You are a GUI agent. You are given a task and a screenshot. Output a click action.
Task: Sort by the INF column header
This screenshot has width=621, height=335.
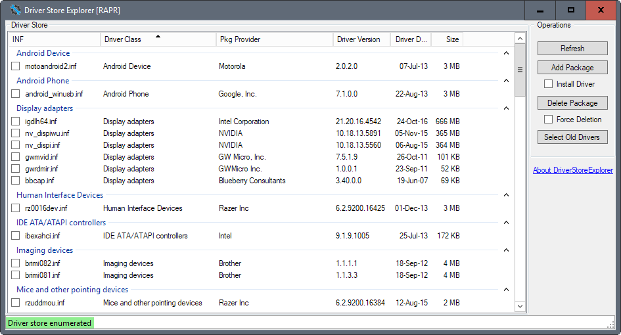click(x=55, y=39)
